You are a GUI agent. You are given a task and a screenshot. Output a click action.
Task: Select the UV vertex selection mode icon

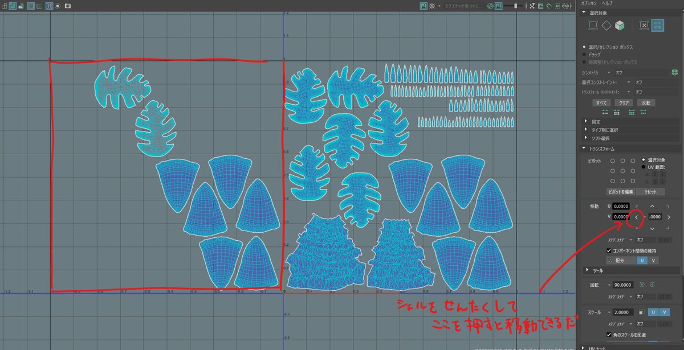[x=593, y=25]
